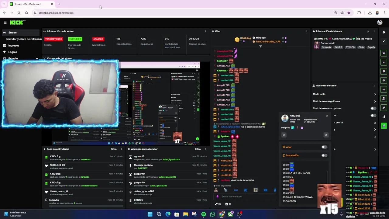Click the mute icon on KINGcfcg card

pos(326,135)
